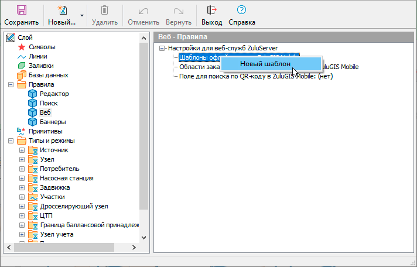This screenshot has height=267, width=417.
Task: Click the Выход (Exit) toolbar icon
Action: pos(211,11)
